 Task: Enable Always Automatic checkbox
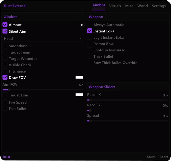point(90,25)
